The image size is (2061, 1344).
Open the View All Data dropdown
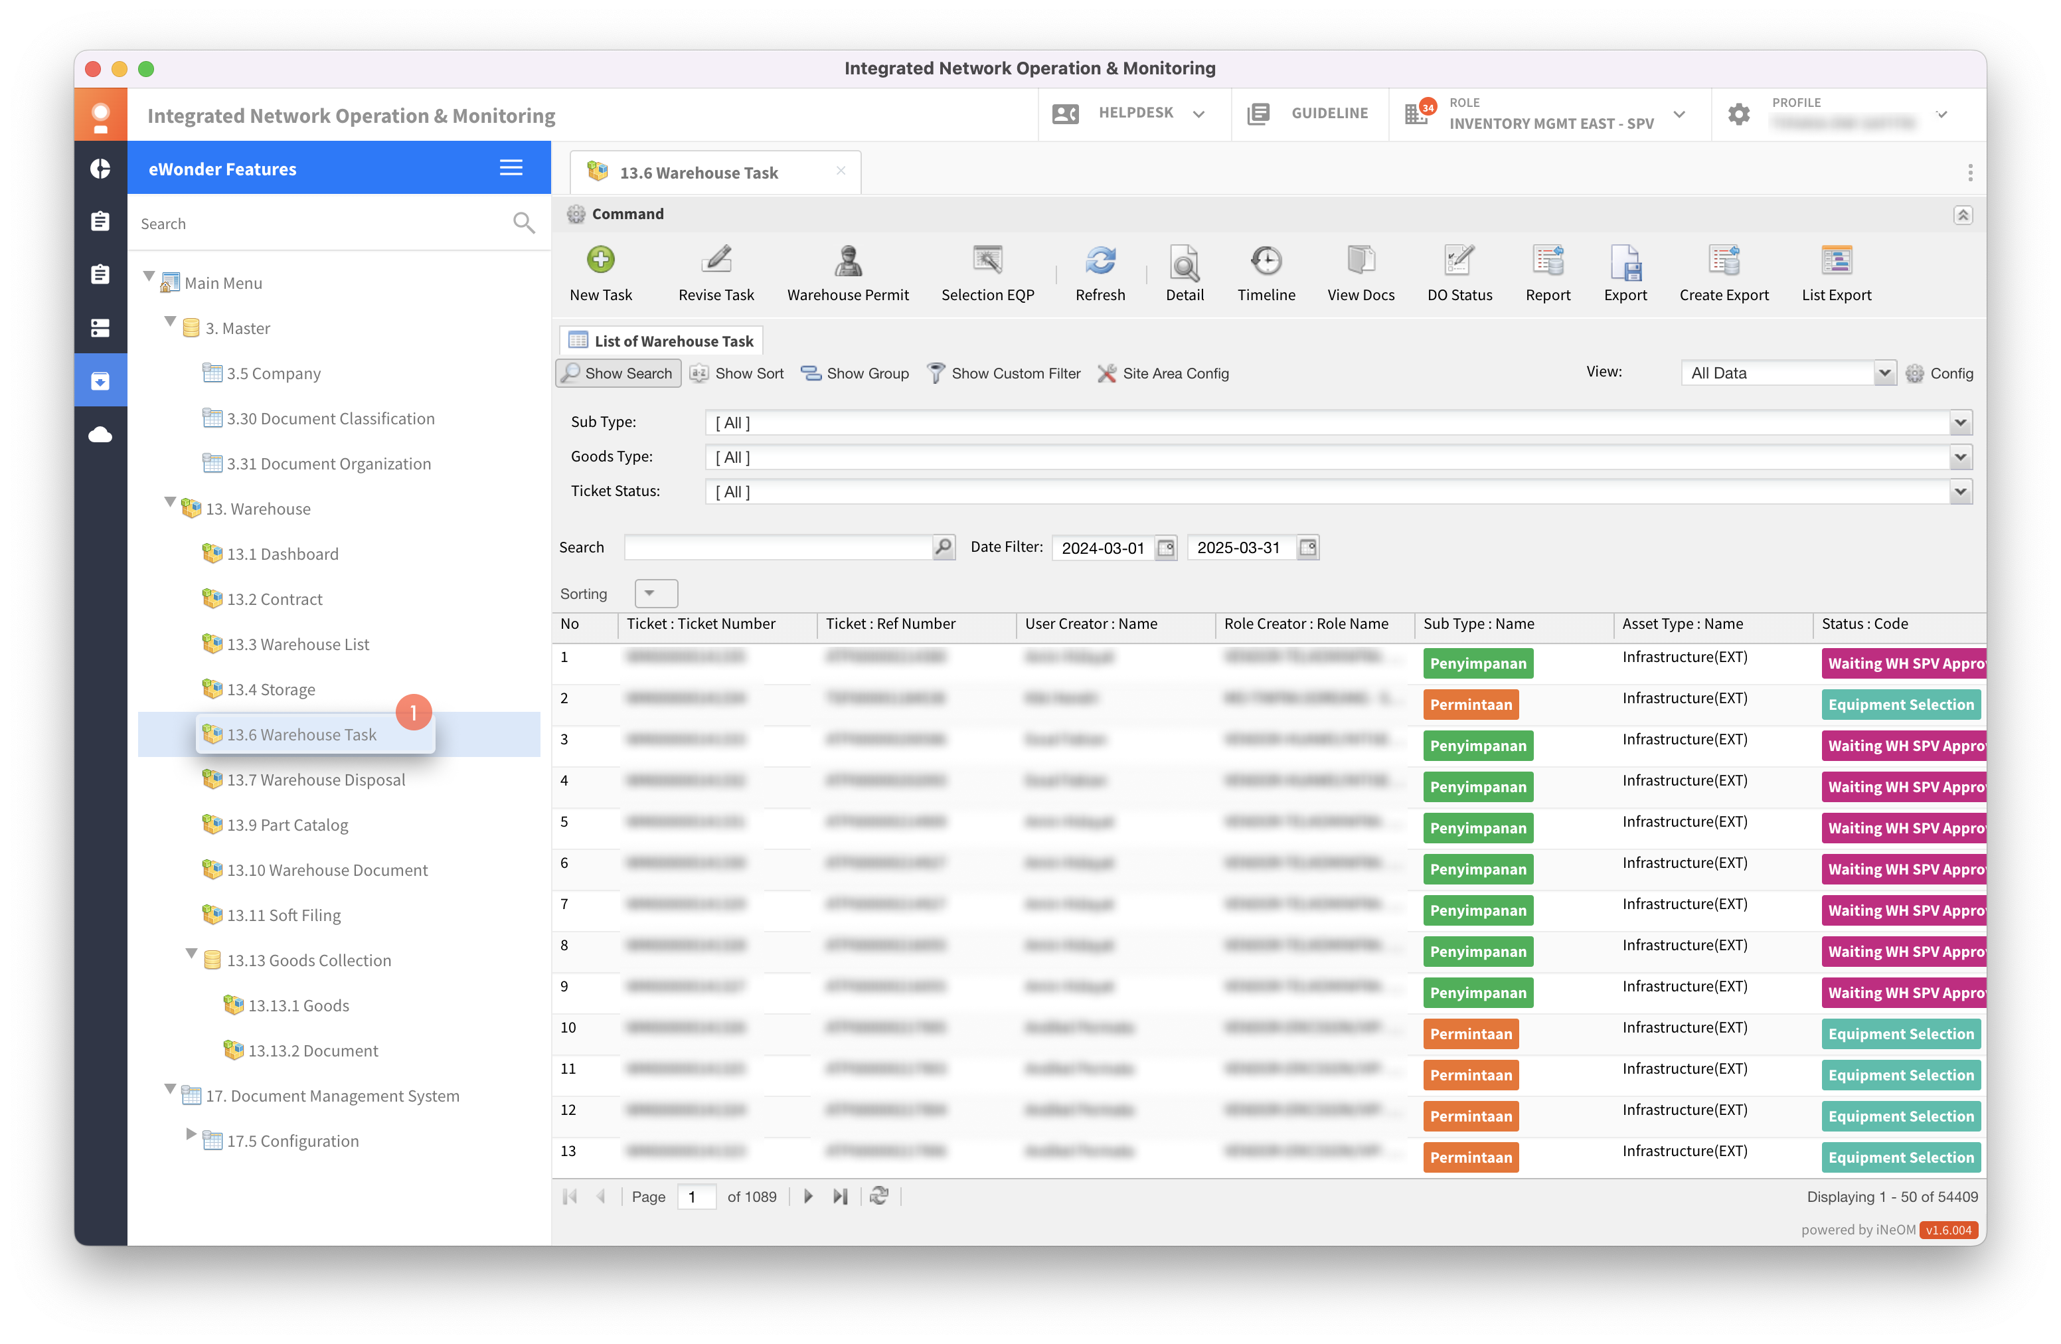[1884, 373]
